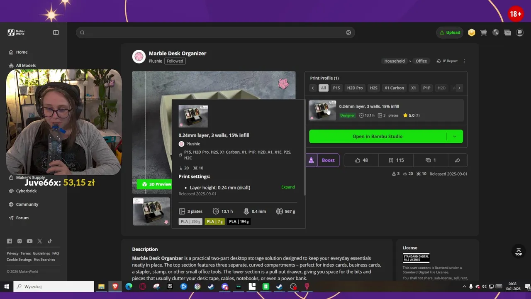The image size is (531, 299).
Task: Click the IP Report link
Action: 447,61
